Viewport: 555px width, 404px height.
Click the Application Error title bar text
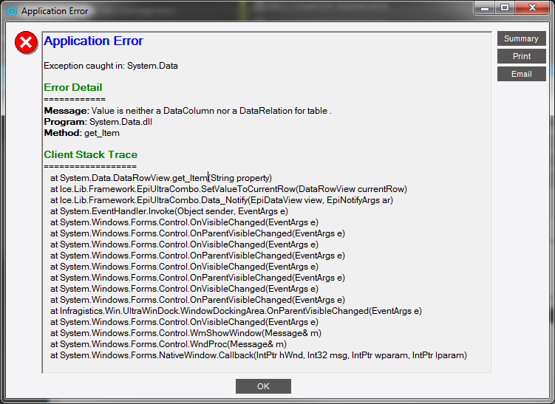point(55,11)
